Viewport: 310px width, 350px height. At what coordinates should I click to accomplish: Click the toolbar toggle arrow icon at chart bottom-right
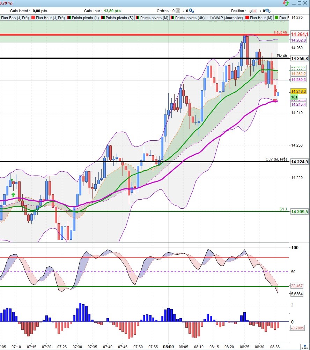pyautogui.click(x=305, y=347)
